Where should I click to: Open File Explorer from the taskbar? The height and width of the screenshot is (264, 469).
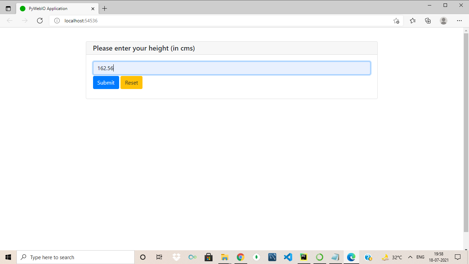[x=225, y=257]
